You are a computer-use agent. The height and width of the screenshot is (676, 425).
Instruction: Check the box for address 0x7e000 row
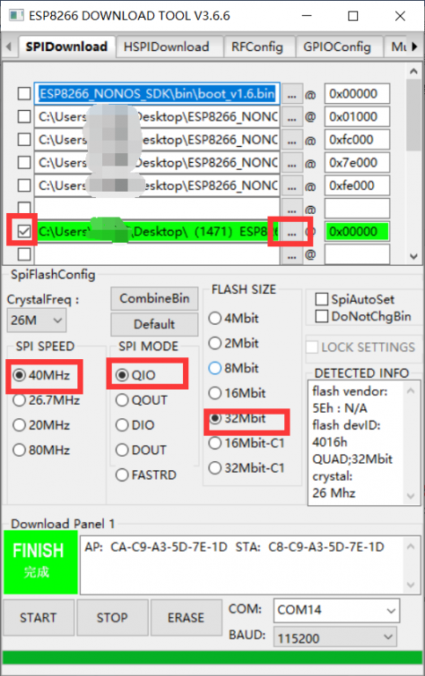click(x=24, y=163)
